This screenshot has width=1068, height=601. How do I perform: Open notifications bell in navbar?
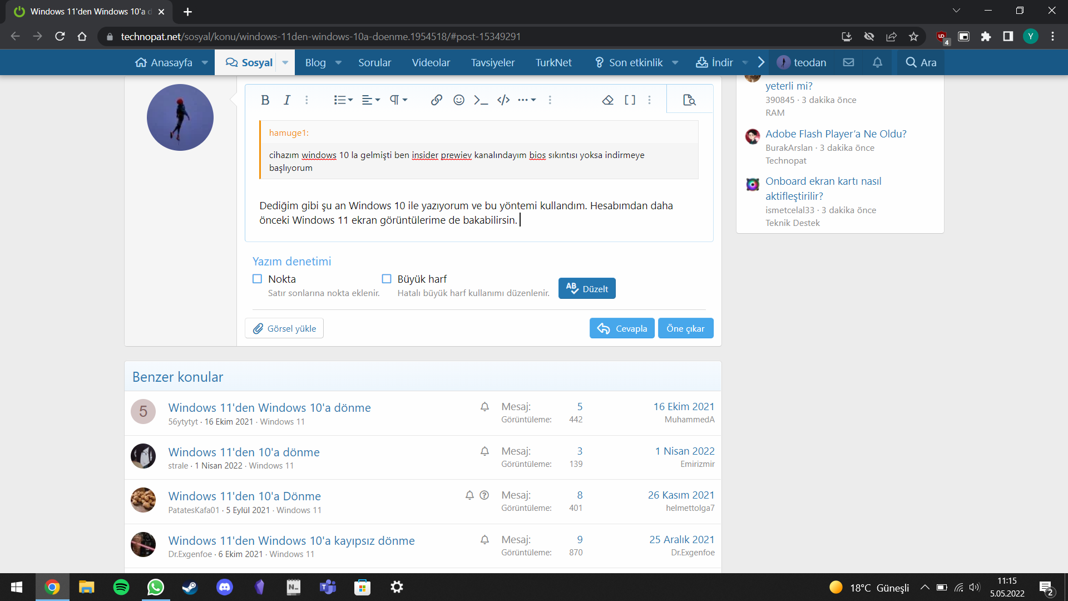(x=877, y=62)
